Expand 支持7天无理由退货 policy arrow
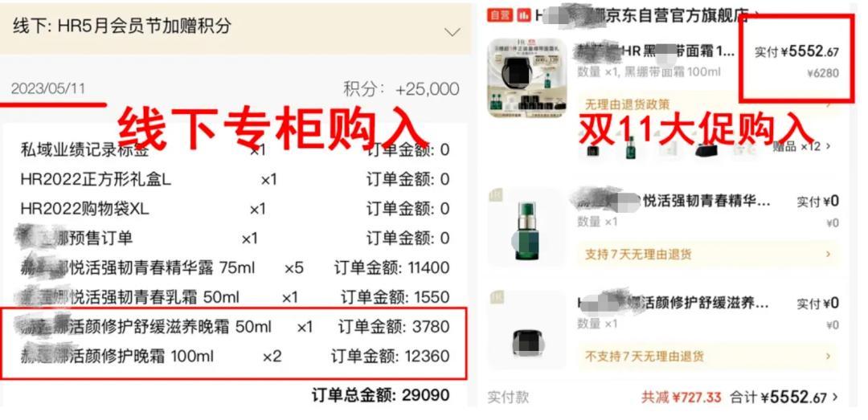868x420 pixels. pos(828,255)
